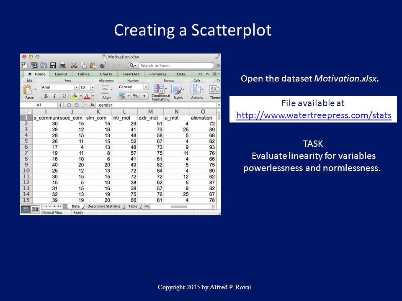
Task: Select the row 9 header
Action: coord(26,165)
